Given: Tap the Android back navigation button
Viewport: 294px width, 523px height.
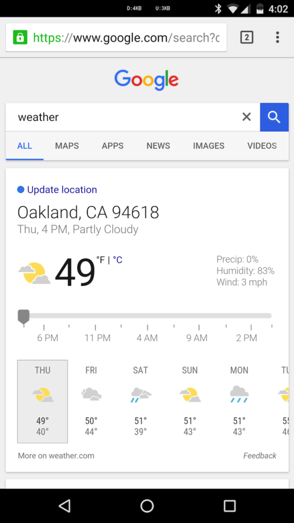Looking at the screenshot, I should [x=64, y=506].
